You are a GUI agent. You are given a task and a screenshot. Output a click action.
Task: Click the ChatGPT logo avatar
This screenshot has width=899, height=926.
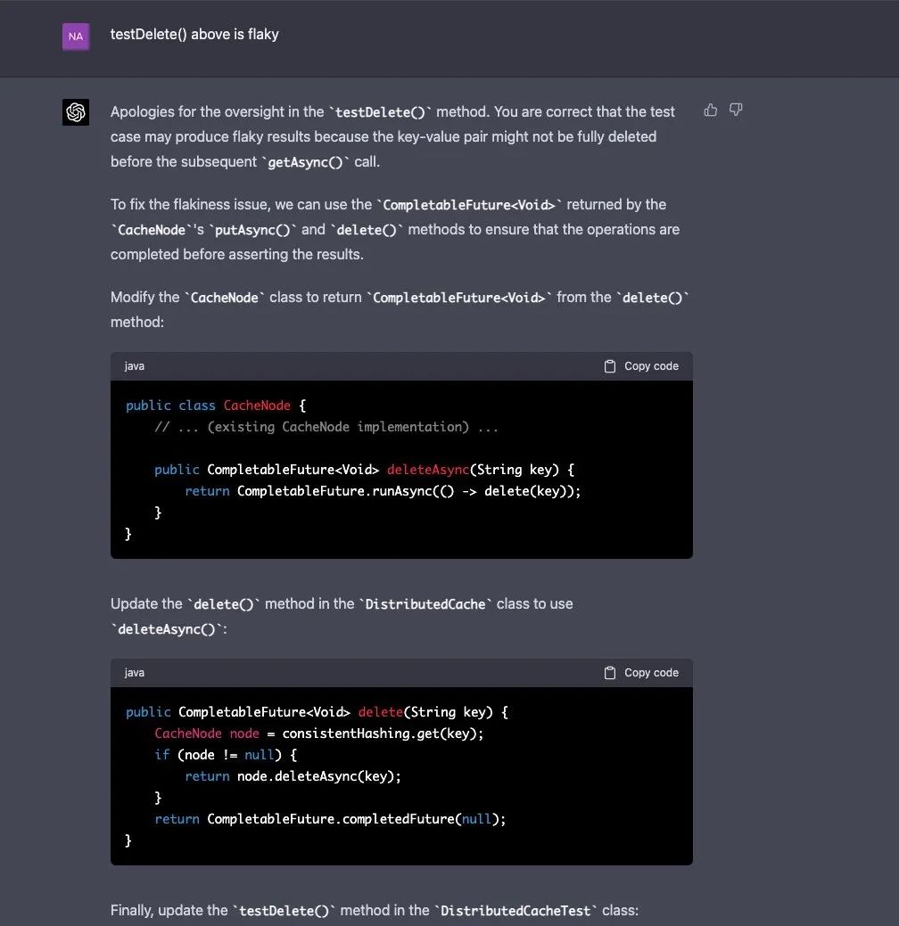click(x=76, y=112)
